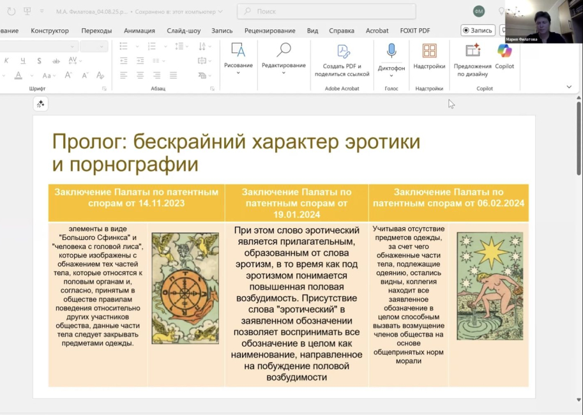Screen dimensions: 583x415
Task: Open the change case Aa dropdown
Action: click(x=49, y=75)
